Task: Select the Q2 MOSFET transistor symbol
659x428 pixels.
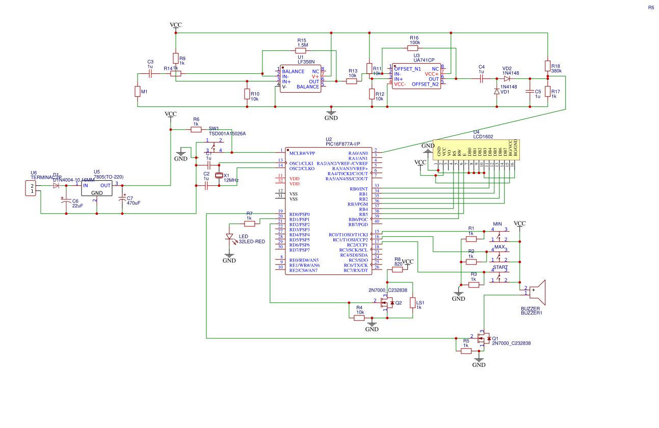Action: (x=387, y=302)
